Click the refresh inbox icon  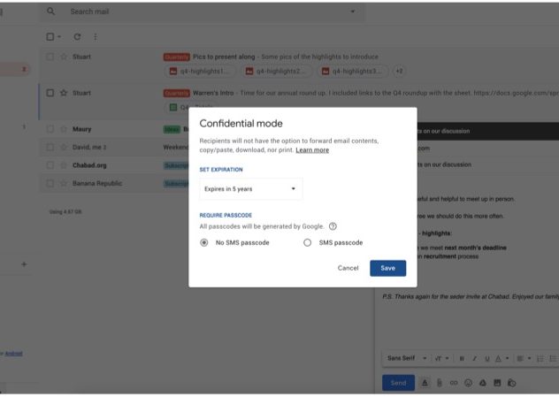78,36
